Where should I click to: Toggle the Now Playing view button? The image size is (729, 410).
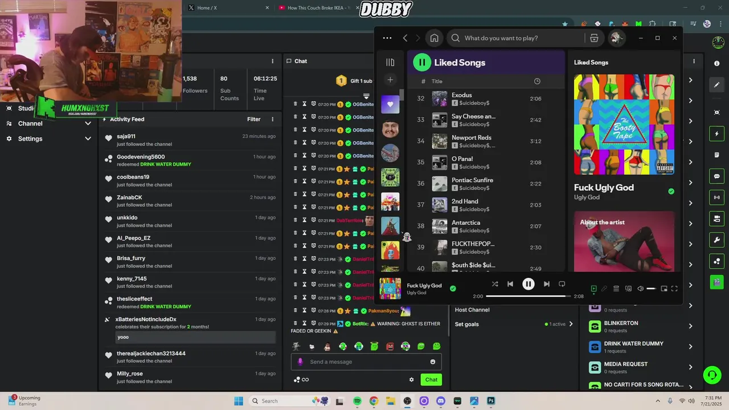(593, 289)
